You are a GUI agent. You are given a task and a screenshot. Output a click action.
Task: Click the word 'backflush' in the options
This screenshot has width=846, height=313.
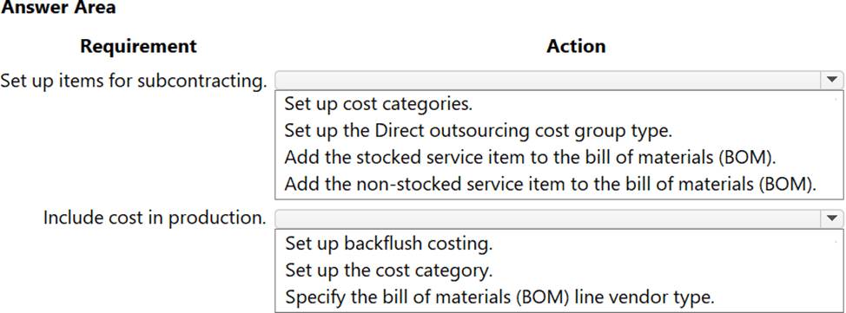[384, 244]
